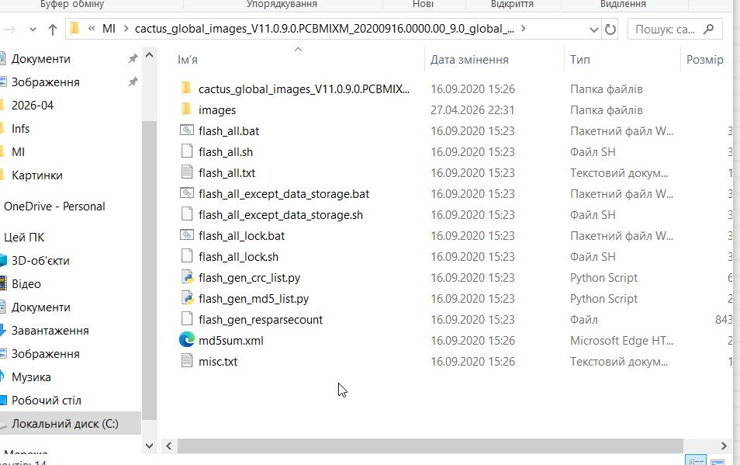
Task: Select the images folder icon
Action: 186,109
